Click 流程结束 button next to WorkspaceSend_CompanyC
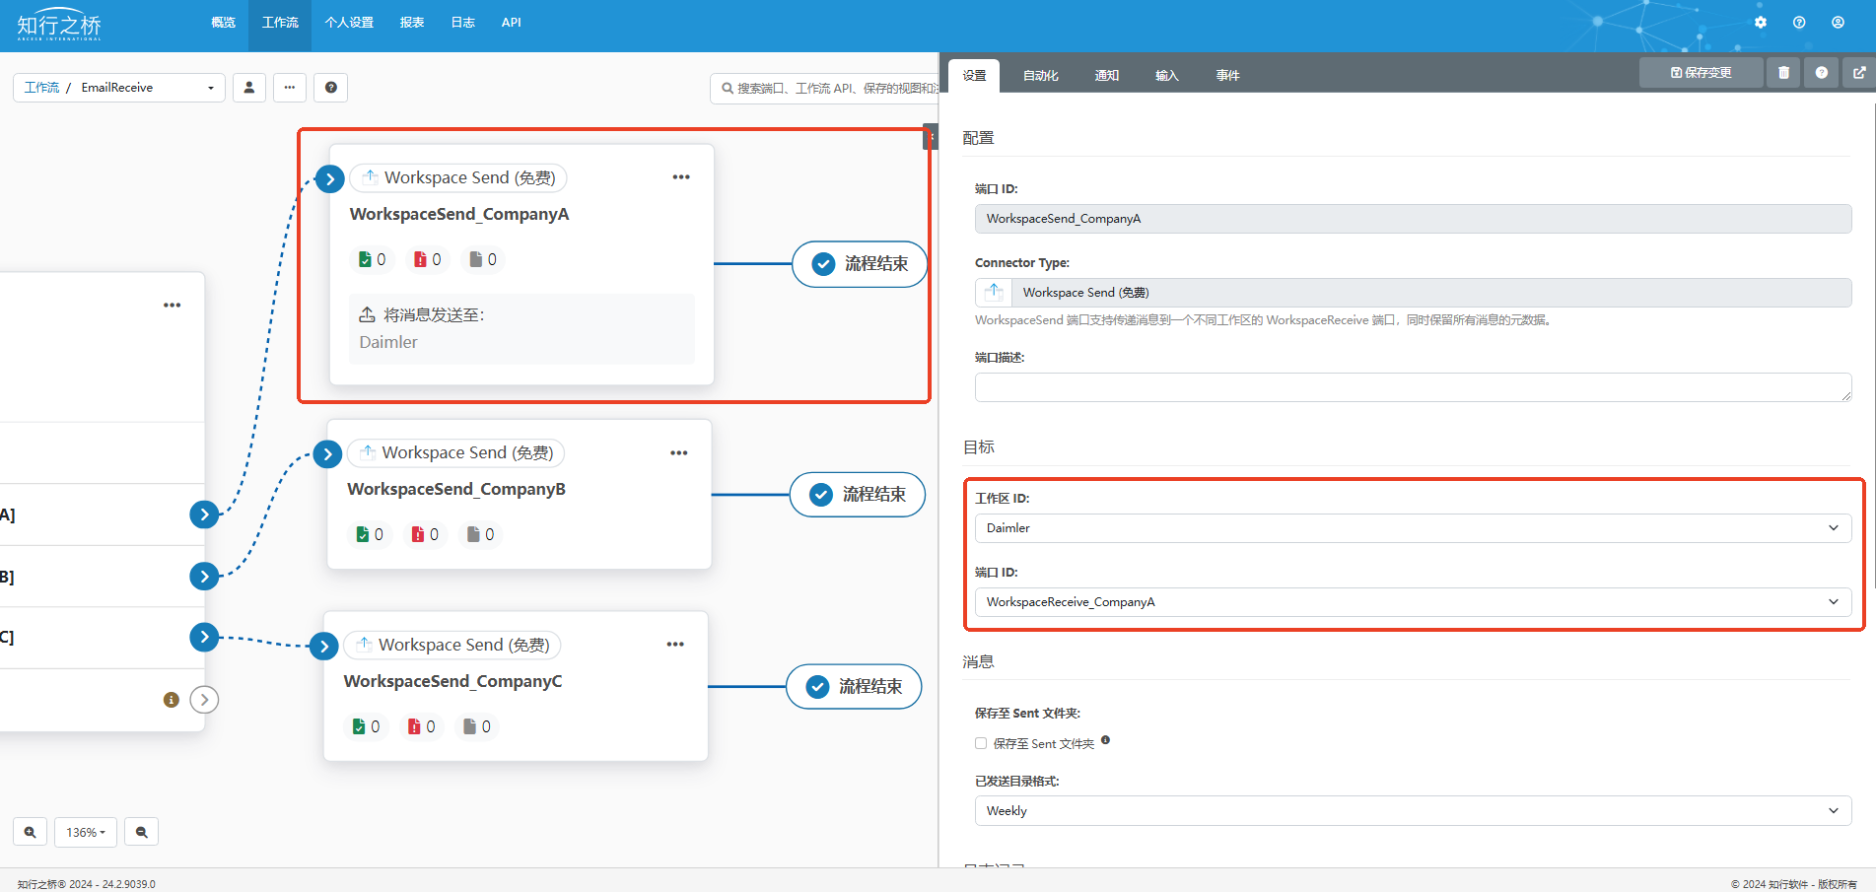 [x=854, y=687]
